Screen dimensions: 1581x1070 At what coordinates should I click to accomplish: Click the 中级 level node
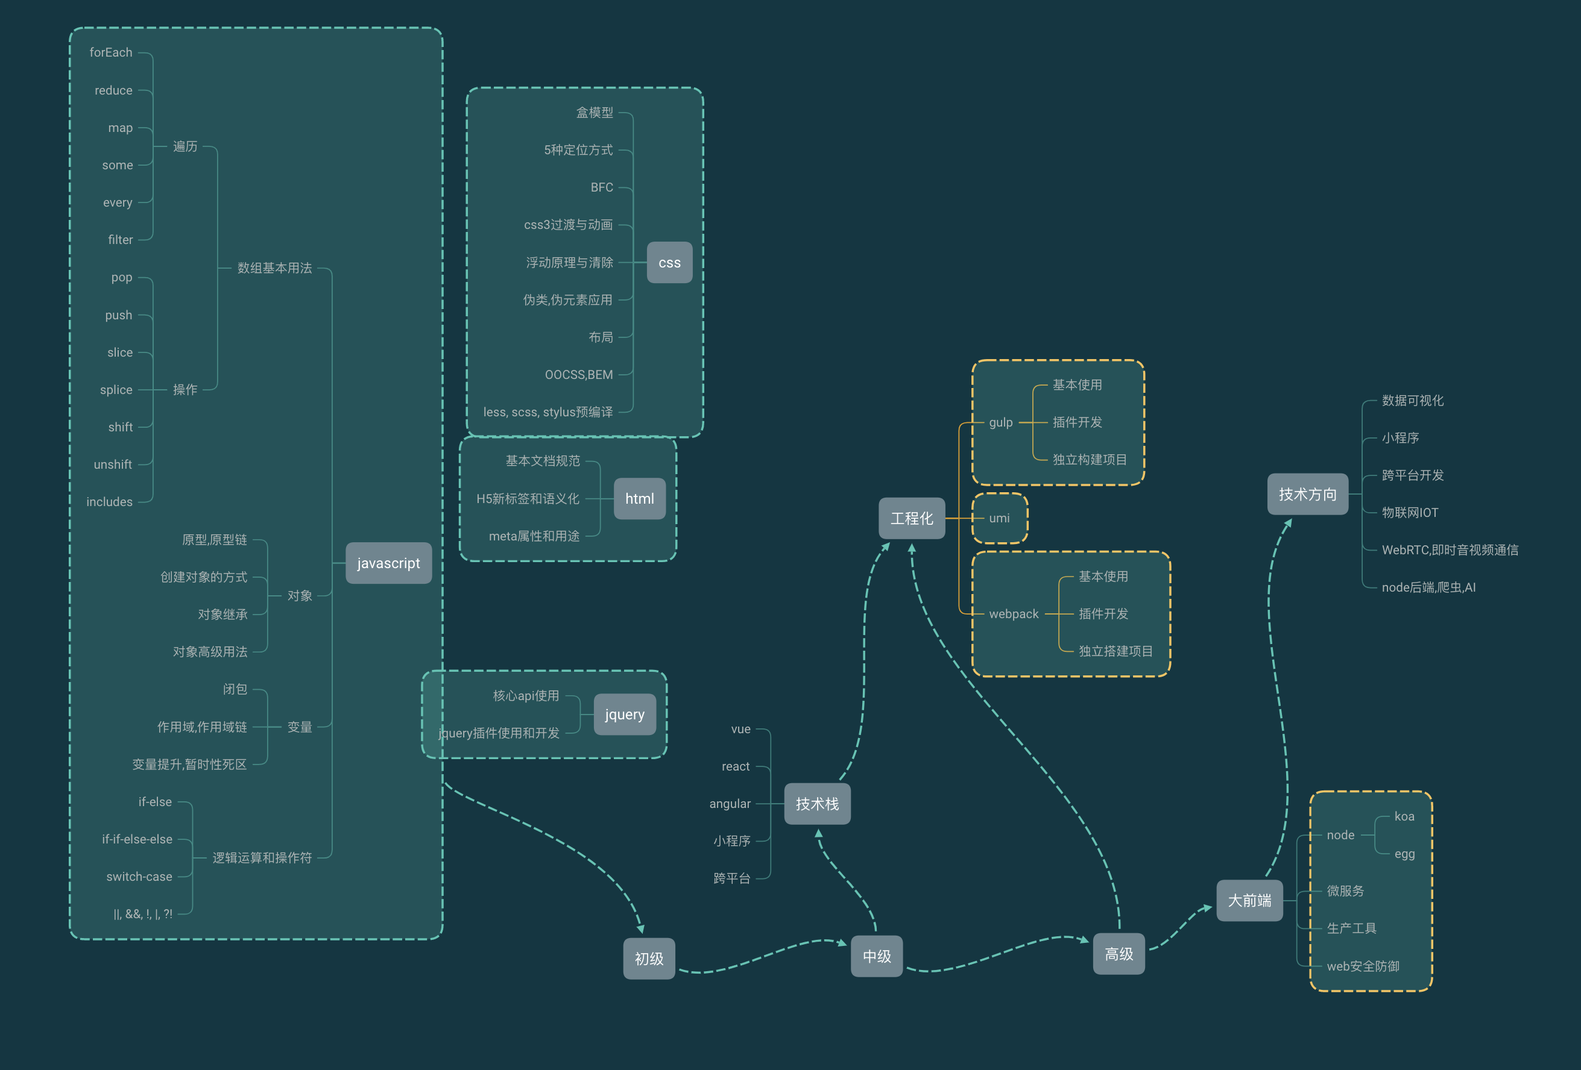pyautogui.click(x=876, y=956)
